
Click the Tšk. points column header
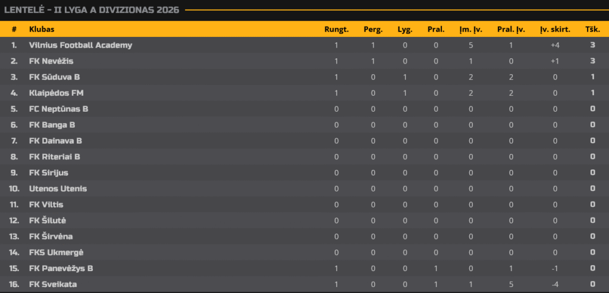pyautogui.click(x=592, y=29)
